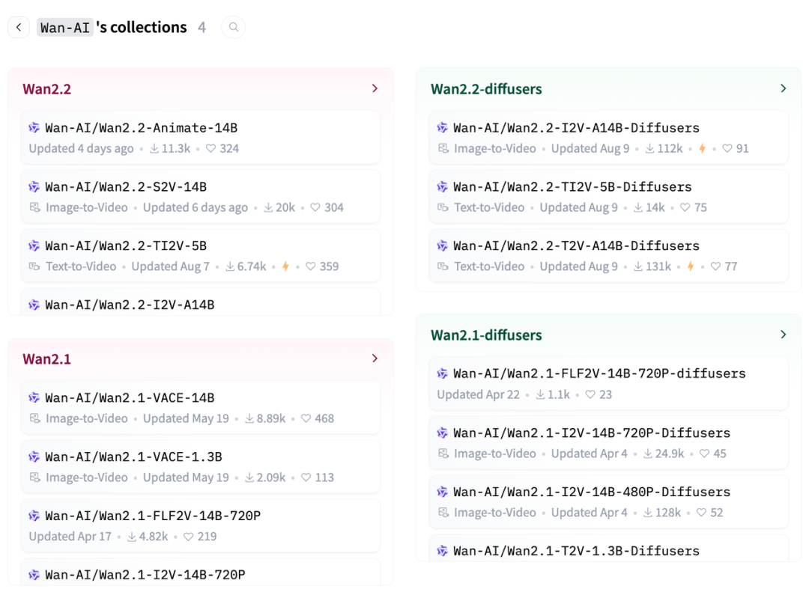Open model Wan-AI/Wan2.1-I2V-14B-720P
This screenshot has height=601, width=809.
coord(200,572)
